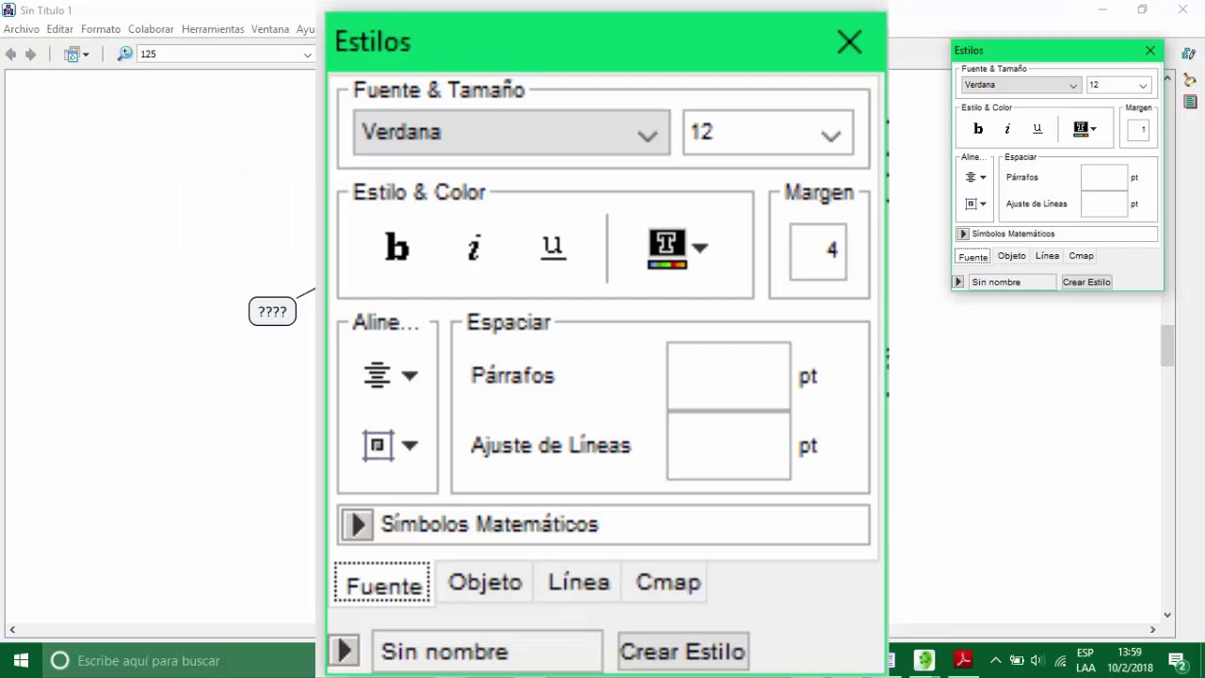Image resolution: width=1205 pixels, height=678 pixels.
Task: Switch to Línea tab in large Estilos panel
Action: pos(579,582)
